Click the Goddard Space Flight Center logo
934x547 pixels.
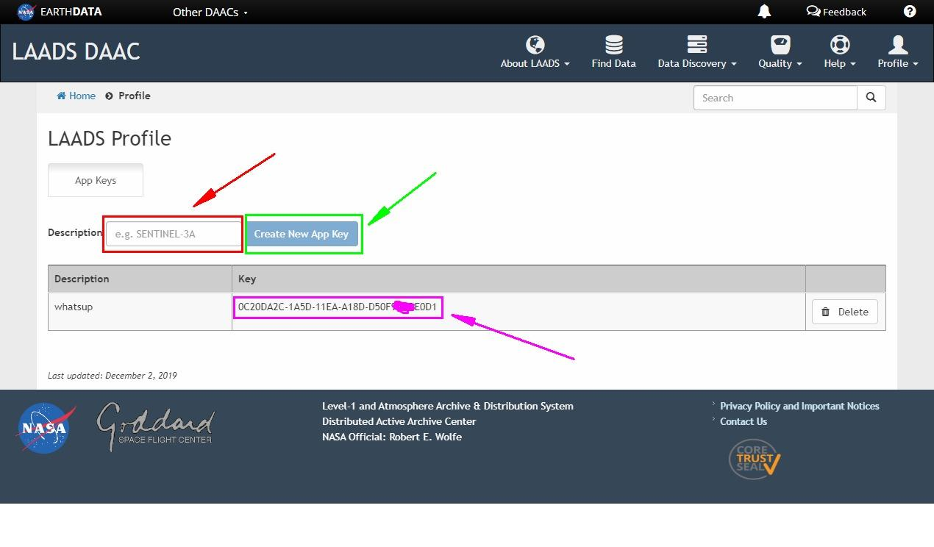point(155,426)
